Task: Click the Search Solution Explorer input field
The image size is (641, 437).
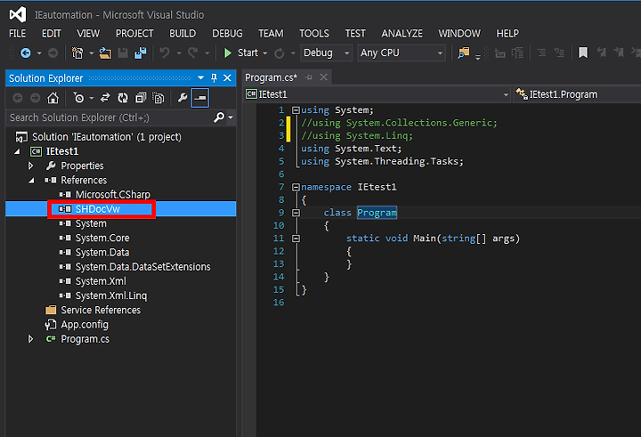Action: tap(110, 117)
